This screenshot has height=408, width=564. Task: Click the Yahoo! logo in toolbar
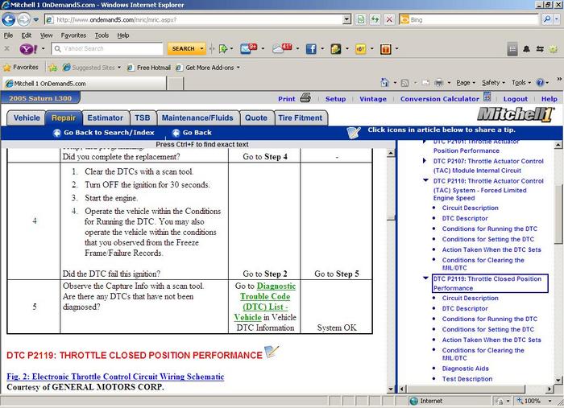coord(28,48)
